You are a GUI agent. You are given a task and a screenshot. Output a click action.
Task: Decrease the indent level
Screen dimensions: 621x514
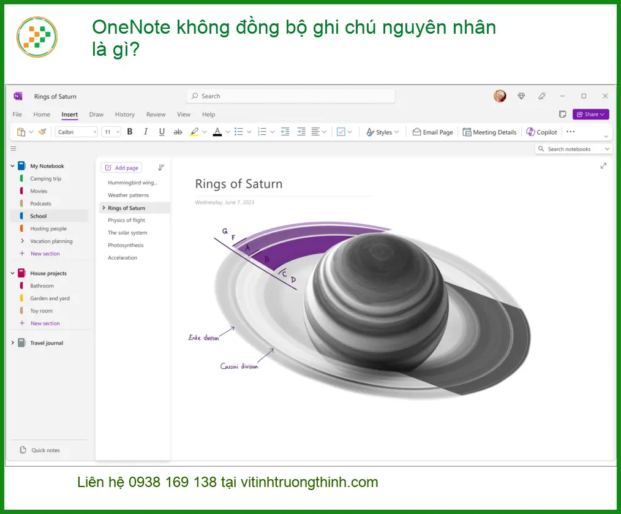click(x=285, y=132)
